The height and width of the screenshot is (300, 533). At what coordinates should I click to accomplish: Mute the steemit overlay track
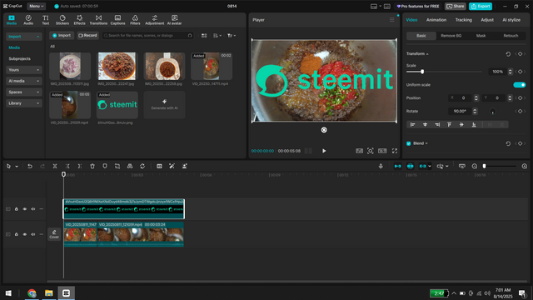coord(33,209)
